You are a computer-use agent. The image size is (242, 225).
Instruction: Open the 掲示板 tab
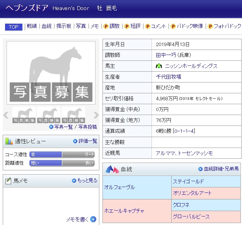click(64, 27)
